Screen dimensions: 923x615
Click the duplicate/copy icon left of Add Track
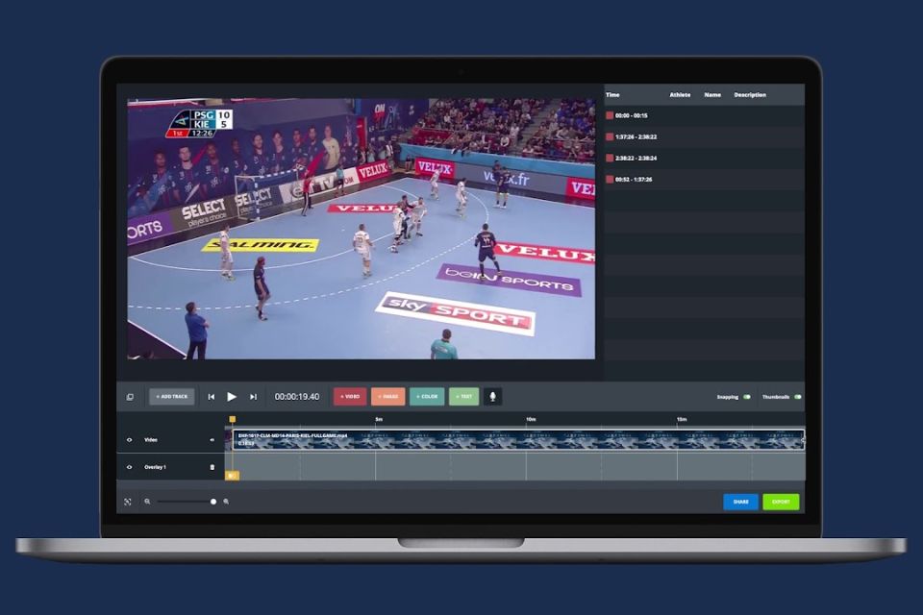tap(130, 397)
